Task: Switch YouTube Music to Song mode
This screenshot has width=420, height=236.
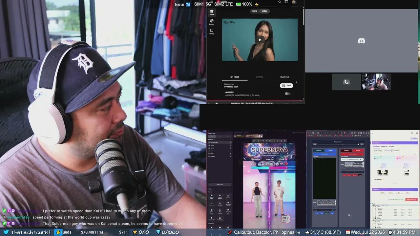Action: (255, 11)
